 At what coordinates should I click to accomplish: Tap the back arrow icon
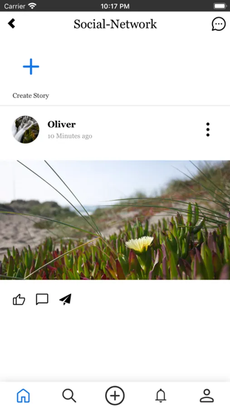pyautogui.click(x=11, y=24)
